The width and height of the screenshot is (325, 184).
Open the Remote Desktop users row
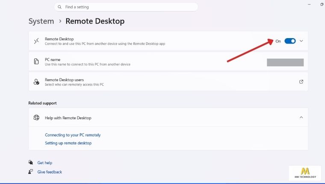168,82
